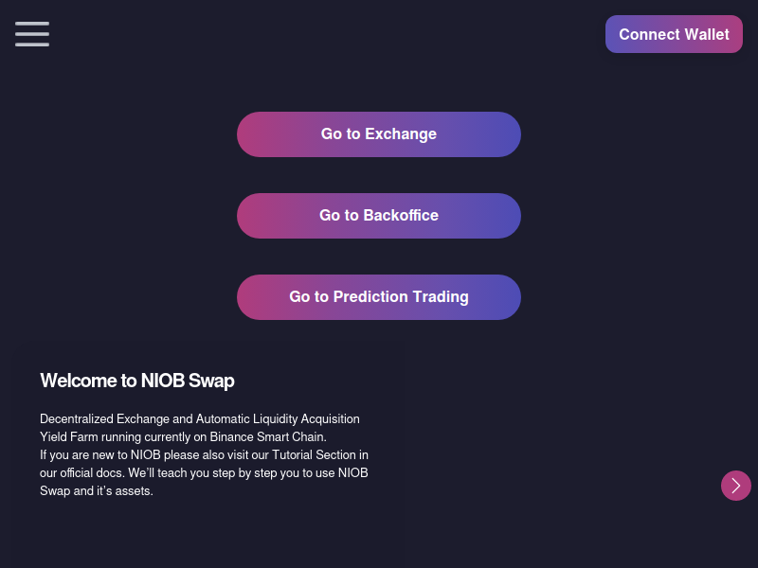758x568 pixels.
Task: Click the 'If you are new to NIOB' sentence start
Action: (x=100, y=455)
